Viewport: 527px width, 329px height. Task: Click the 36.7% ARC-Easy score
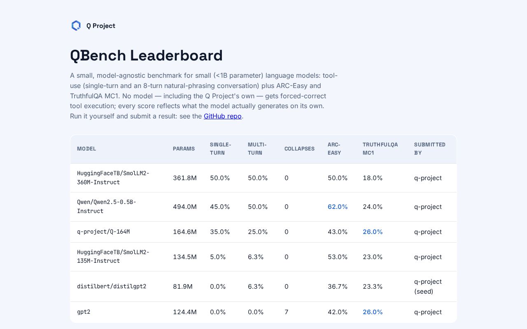click(338, 287)
